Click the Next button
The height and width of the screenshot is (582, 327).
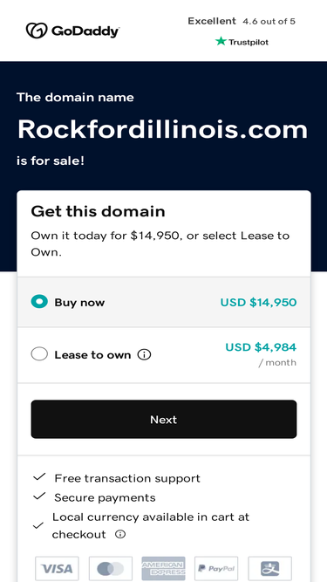click(164, 419)
